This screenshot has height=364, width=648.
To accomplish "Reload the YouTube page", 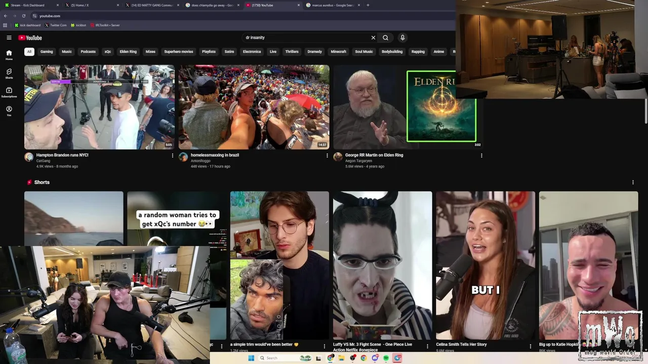I will 23,16.
